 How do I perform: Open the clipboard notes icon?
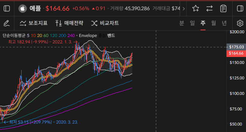click(223, 9)
